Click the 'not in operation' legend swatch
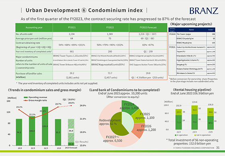Screen dimensions: 225x156 (195, 135)
